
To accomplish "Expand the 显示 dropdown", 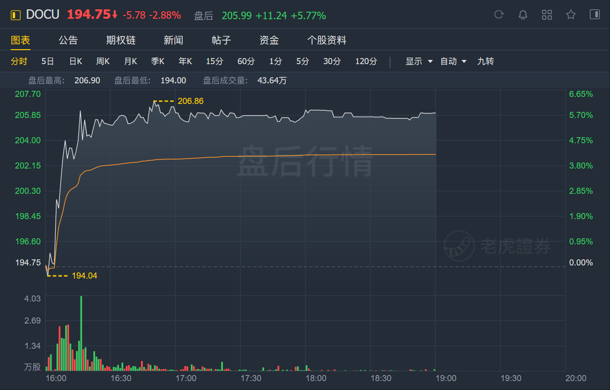I will tap(419, 61).
